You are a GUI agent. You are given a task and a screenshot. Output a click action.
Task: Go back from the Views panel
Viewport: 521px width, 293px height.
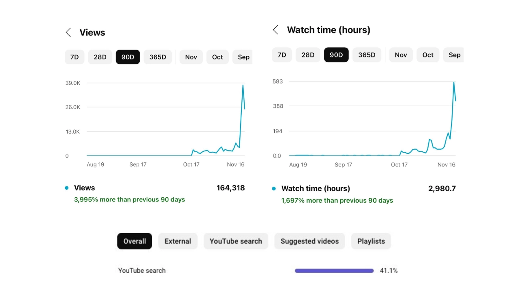(68, 33)
